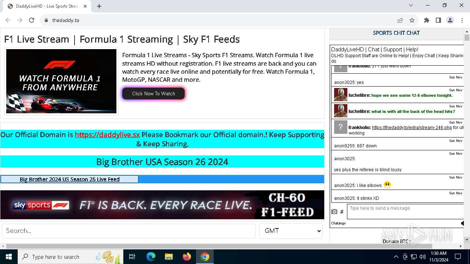Open the tab search chevron

411,5
